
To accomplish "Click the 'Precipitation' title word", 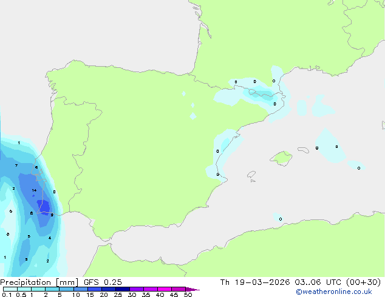I will click(x=26, y=282).
